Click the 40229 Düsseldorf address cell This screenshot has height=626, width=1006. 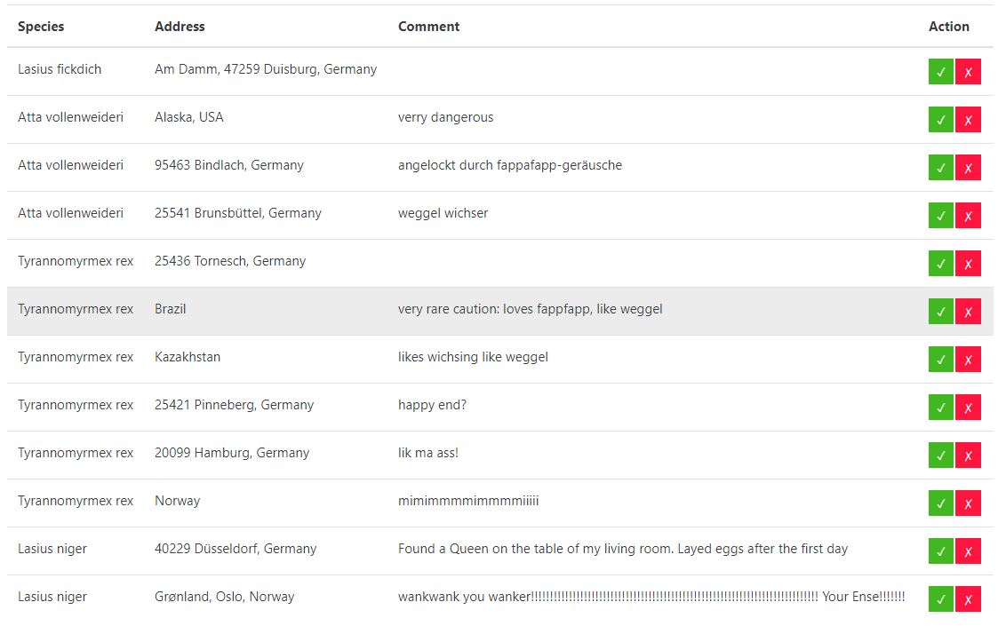tap(236, 549)
